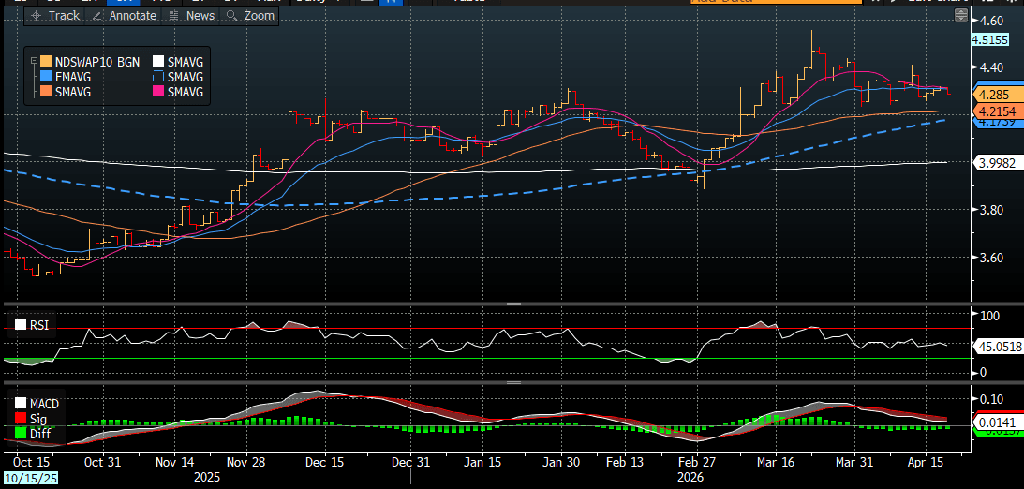This screenshot has width=1024, height=489.
Task: Click the 3.80 y-axis level
Action: click(991, 210)
